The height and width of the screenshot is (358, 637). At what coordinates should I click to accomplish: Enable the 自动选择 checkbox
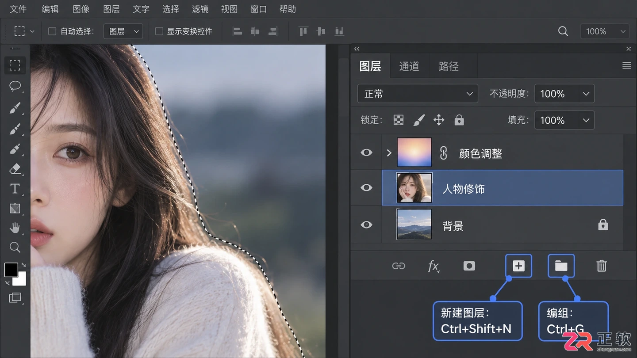(52, 31)
